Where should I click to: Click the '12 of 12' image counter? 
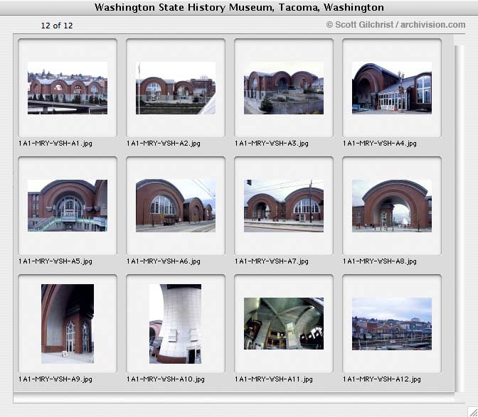[57, 26]
